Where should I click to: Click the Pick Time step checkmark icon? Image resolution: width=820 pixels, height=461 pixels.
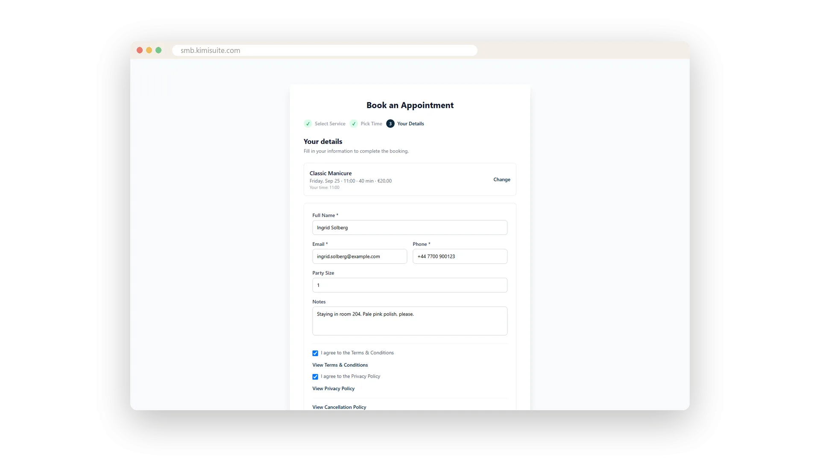354,124
